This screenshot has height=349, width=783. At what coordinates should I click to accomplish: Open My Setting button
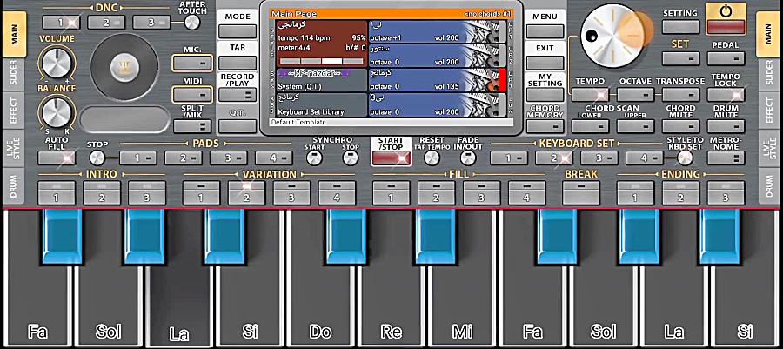coord(545,95)
